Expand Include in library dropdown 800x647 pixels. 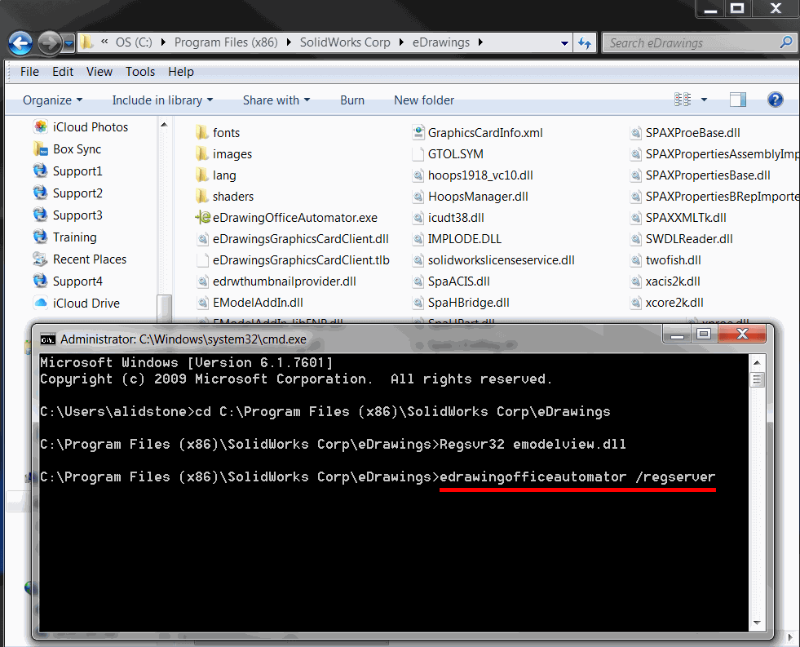(162, 100)
